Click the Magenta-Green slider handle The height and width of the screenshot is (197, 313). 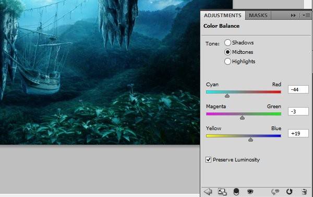[242, 118]
